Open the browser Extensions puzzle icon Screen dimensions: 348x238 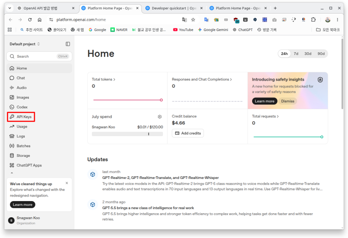click(x=313, y=20)
